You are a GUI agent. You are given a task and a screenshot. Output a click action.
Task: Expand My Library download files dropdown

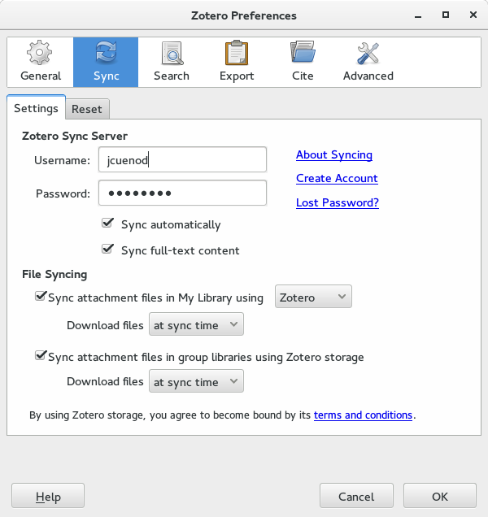pyautogui.click(x=196, y=324)
